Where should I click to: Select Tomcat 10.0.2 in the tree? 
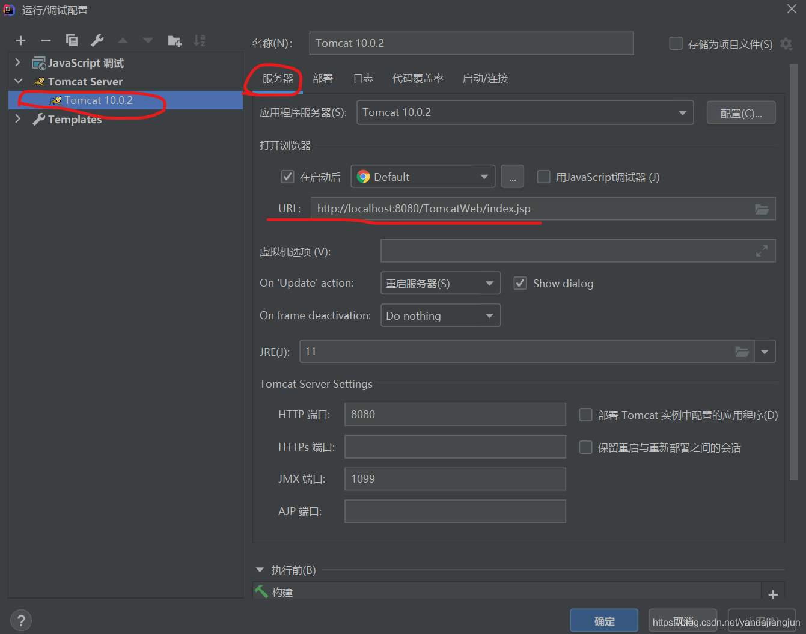coord(126,100)
